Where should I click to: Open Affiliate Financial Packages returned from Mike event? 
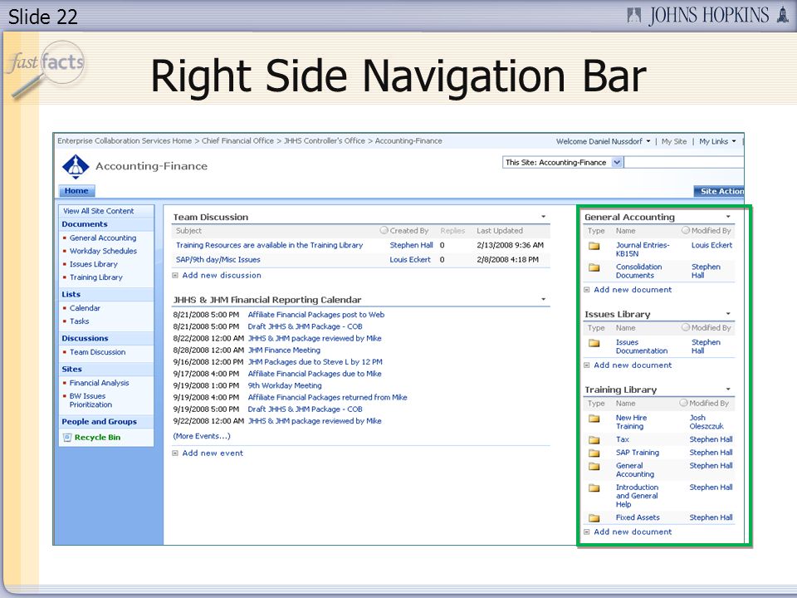pyautogui.click(x=328, y=398)
